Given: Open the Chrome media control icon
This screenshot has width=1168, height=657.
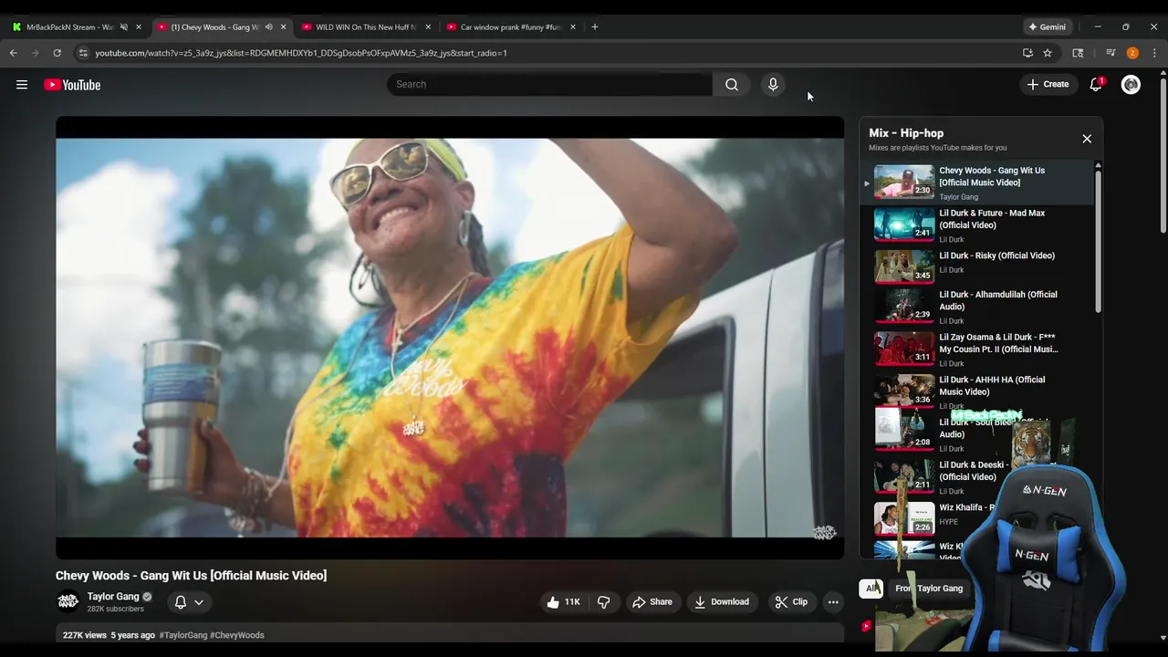Looking at the screenshot, I should pyautogui.click(x=1111, y=53).
